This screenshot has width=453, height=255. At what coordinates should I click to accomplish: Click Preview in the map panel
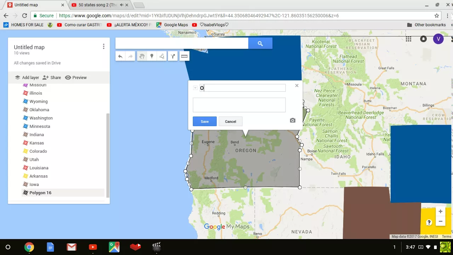click(76, 78)
